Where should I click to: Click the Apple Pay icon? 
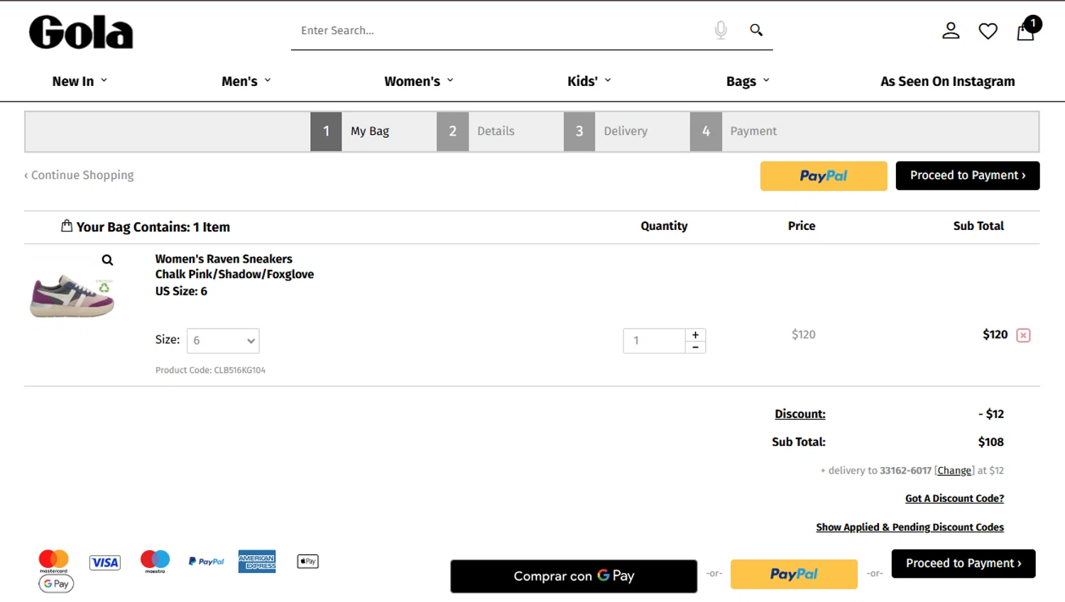click(307, 562)
